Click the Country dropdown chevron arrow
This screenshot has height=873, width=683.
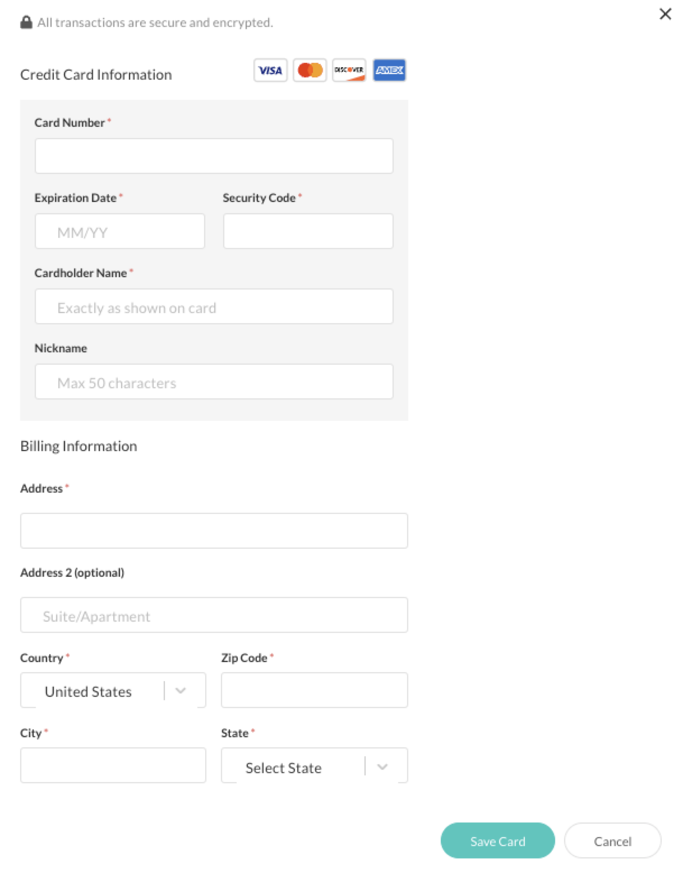point(181,691)
